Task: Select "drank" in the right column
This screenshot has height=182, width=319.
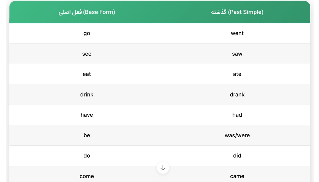Action: pos(237,94)
